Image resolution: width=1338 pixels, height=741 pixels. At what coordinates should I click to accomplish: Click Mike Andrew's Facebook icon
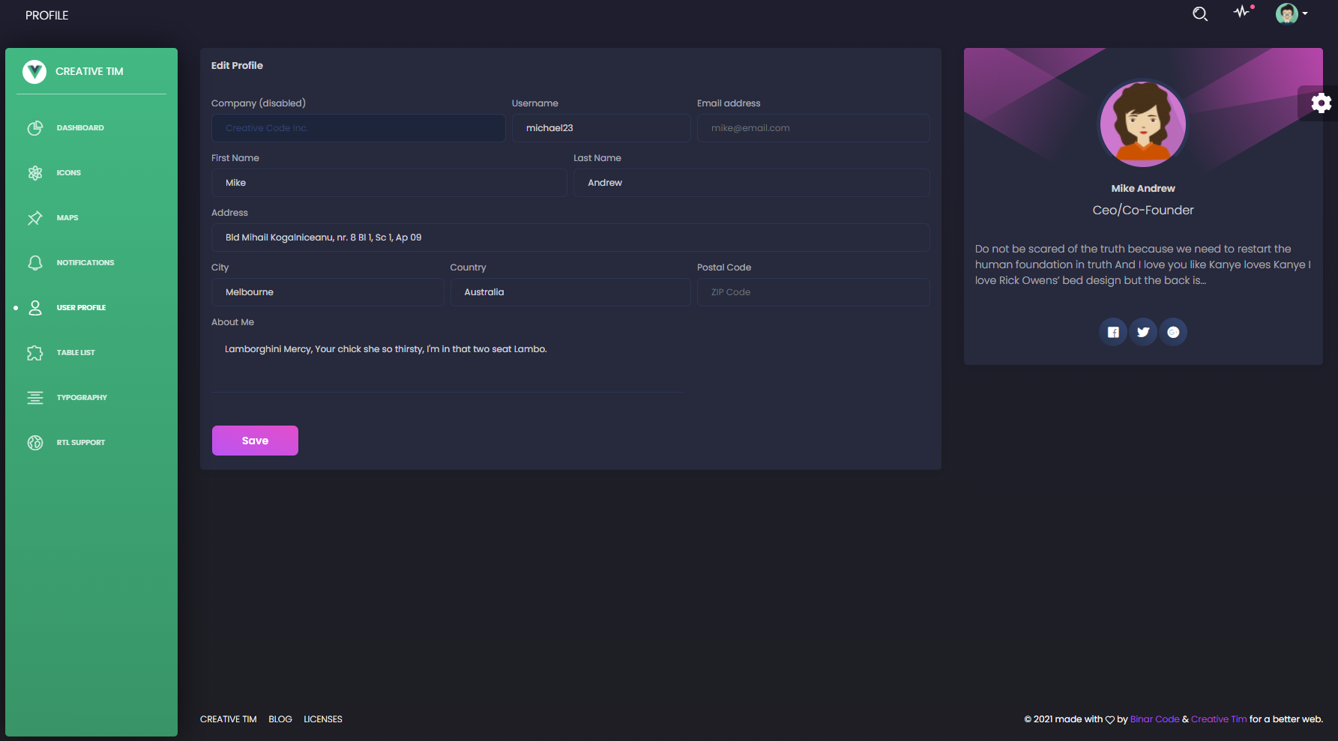1112,331
